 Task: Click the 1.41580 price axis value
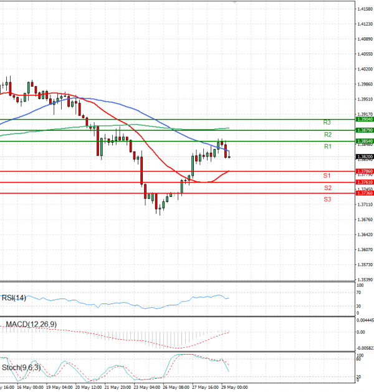click(365, 9)
